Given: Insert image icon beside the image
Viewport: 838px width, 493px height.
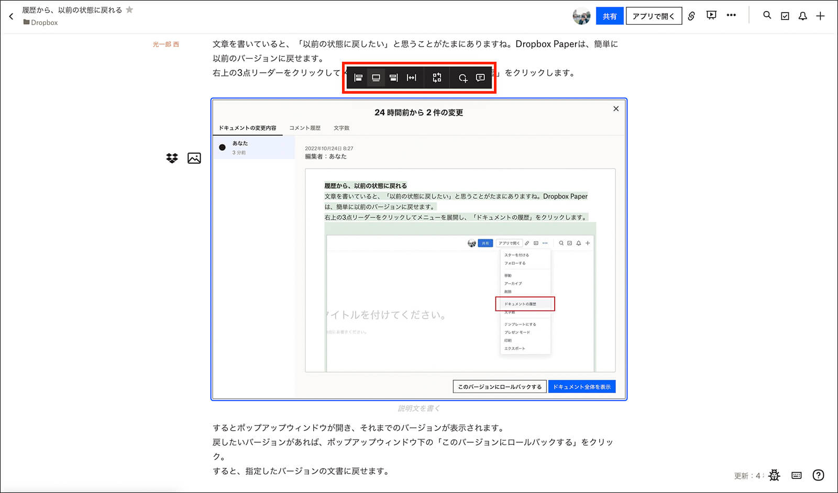Looking at the screenshot, I should (194, 158).
